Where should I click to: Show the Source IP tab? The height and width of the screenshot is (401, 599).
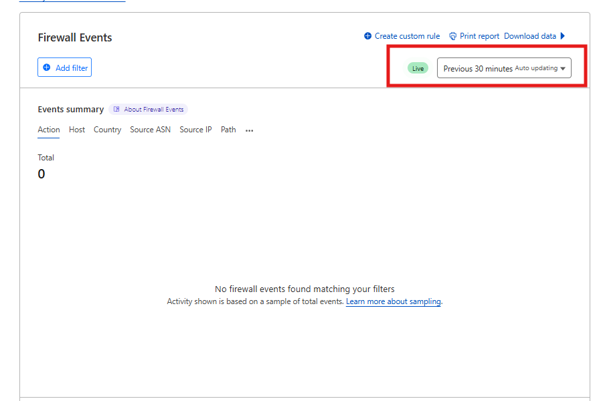[195, 130]
